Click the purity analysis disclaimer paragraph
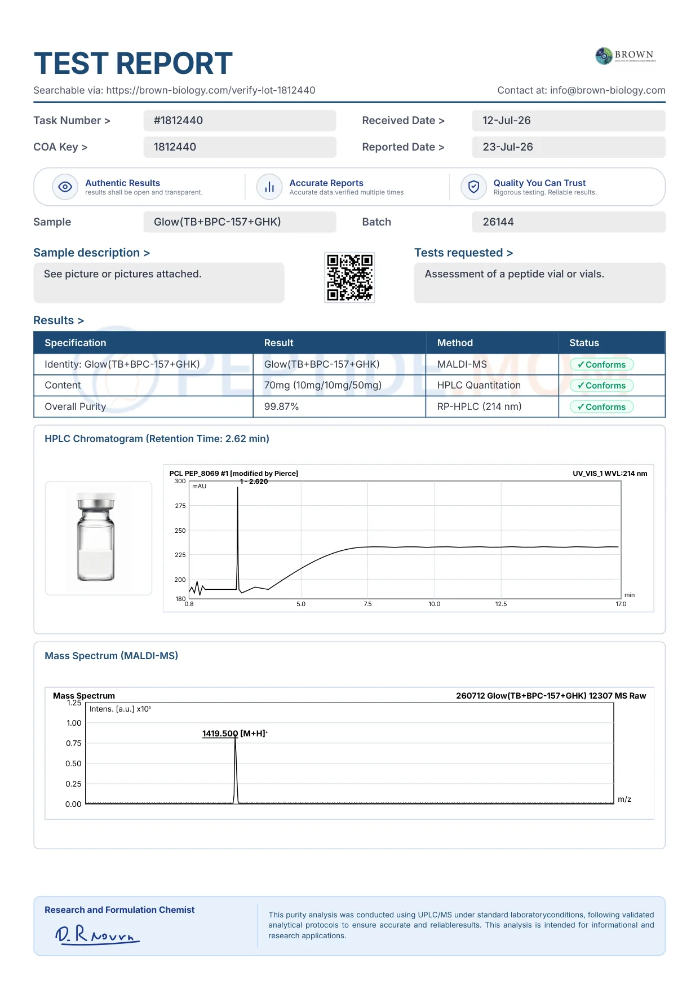 coord(461,925)
